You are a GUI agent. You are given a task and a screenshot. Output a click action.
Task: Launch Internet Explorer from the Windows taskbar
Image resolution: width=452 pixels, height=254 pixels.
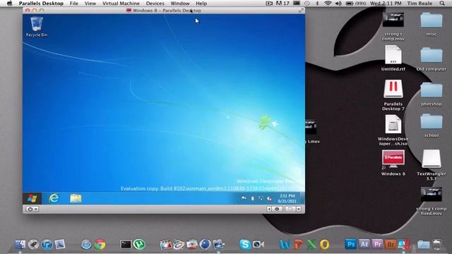[x=54, y=198]
